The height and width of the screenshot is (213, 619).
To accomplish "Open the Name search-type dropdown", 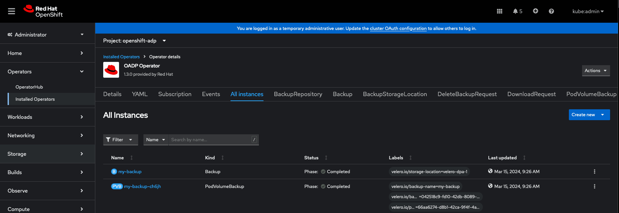I will [x=156, y=140].
